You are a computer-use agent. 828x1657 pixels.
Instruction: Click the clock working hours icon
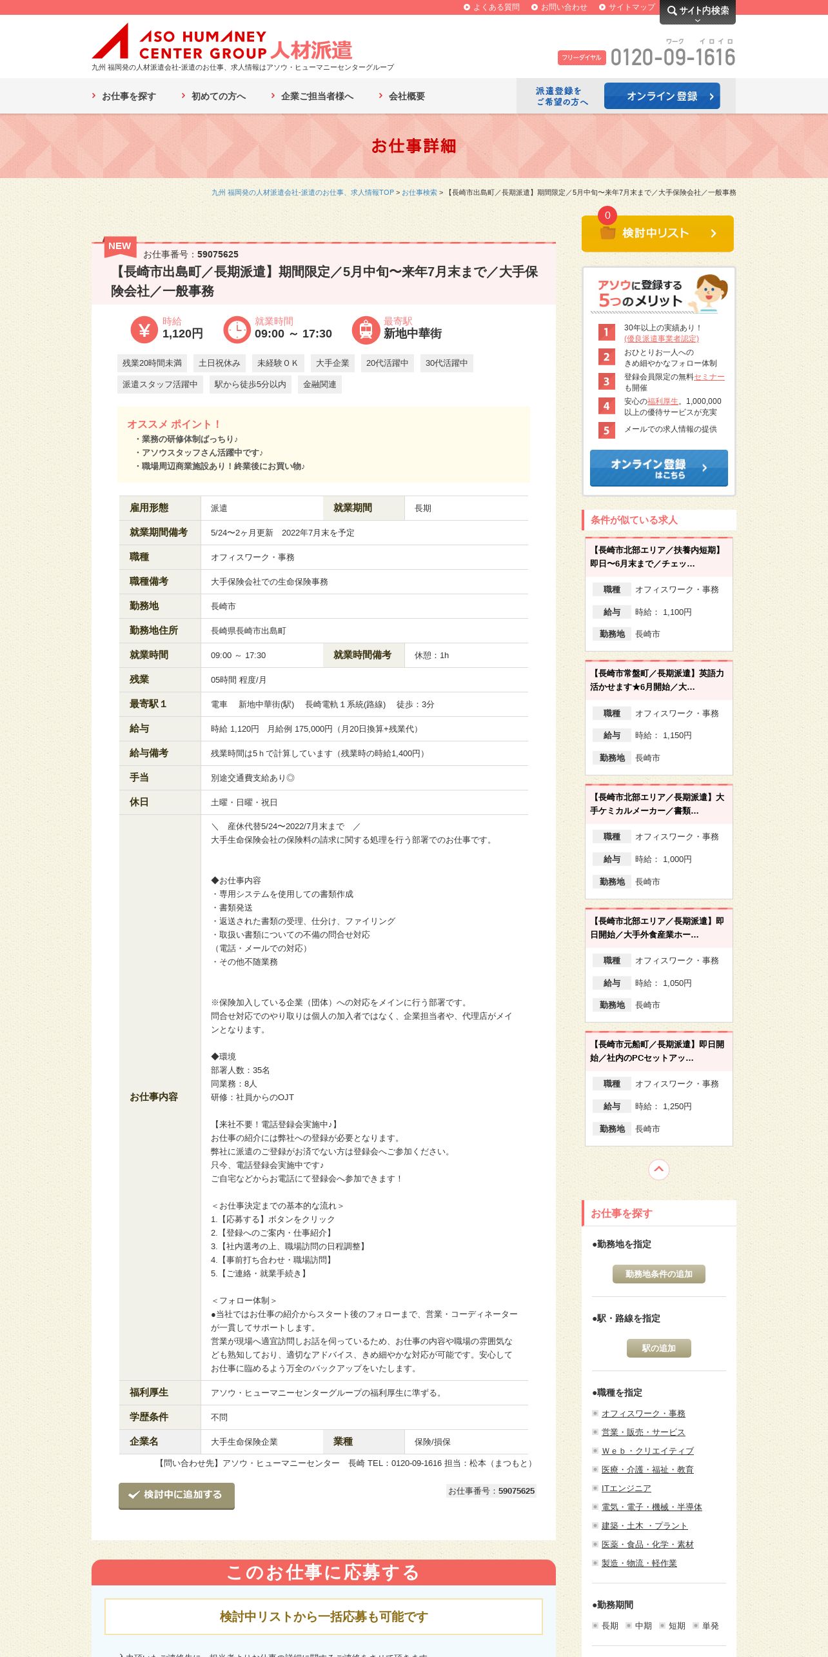pyautogui.click(x=237, y=330)
